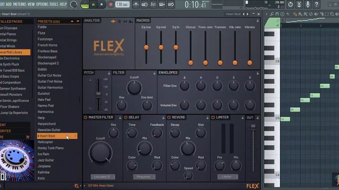Turn off the Master Filter power button
Image resolution: width=339 pixels, height=190 pixels.
[x=85, y=117]
